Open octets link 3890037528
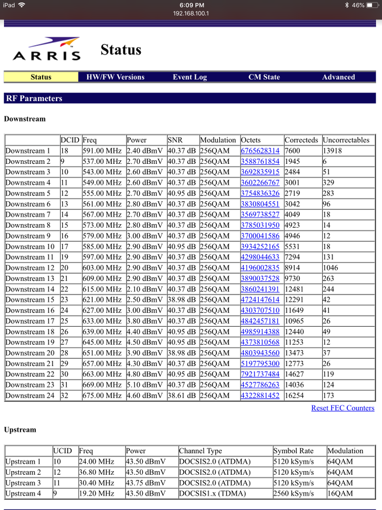This screenshot has height=510, width=382. (x=260, y=279)
